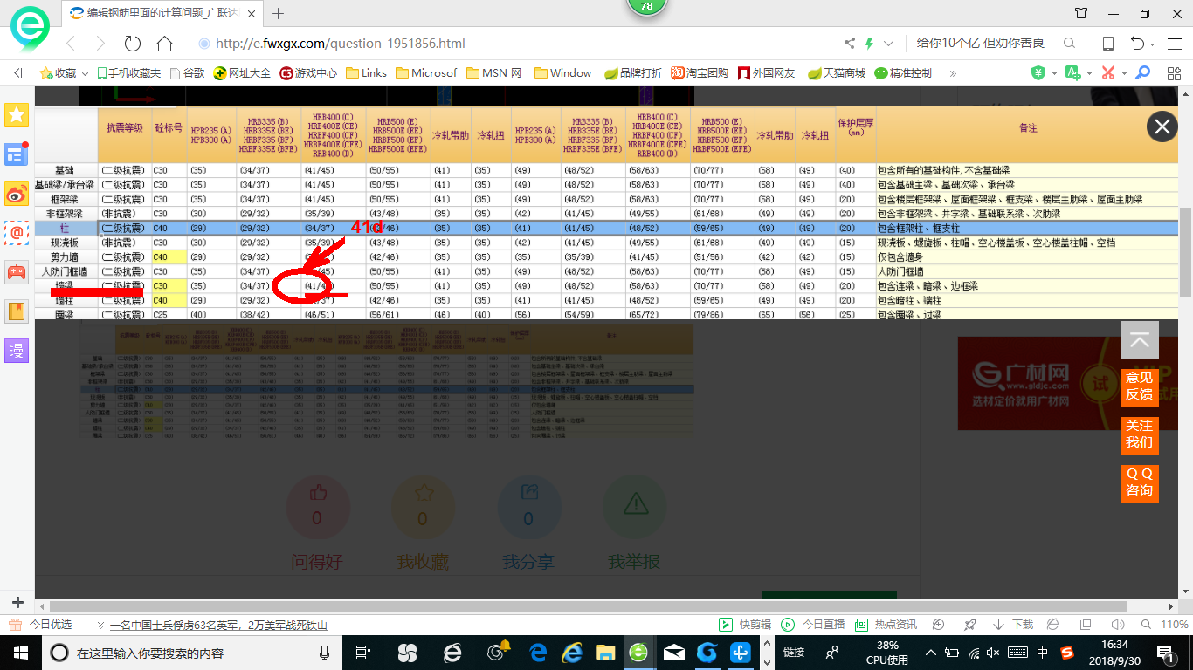Open the favorites star in the sidebar
The image size is (1193, 670).
[17, 115]
